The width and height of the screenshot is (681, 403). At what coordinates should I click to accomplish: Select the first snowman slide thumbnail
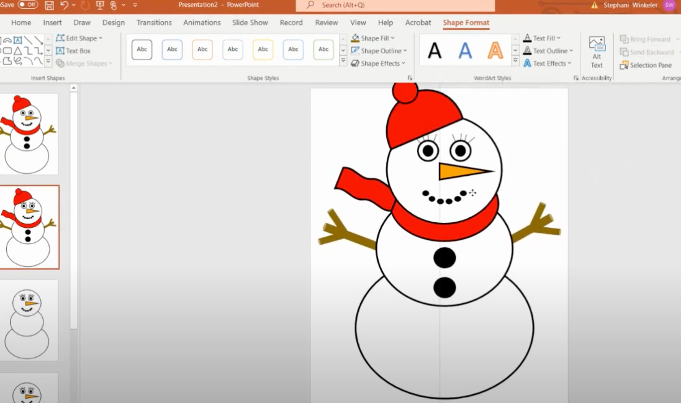click(29, 133)
